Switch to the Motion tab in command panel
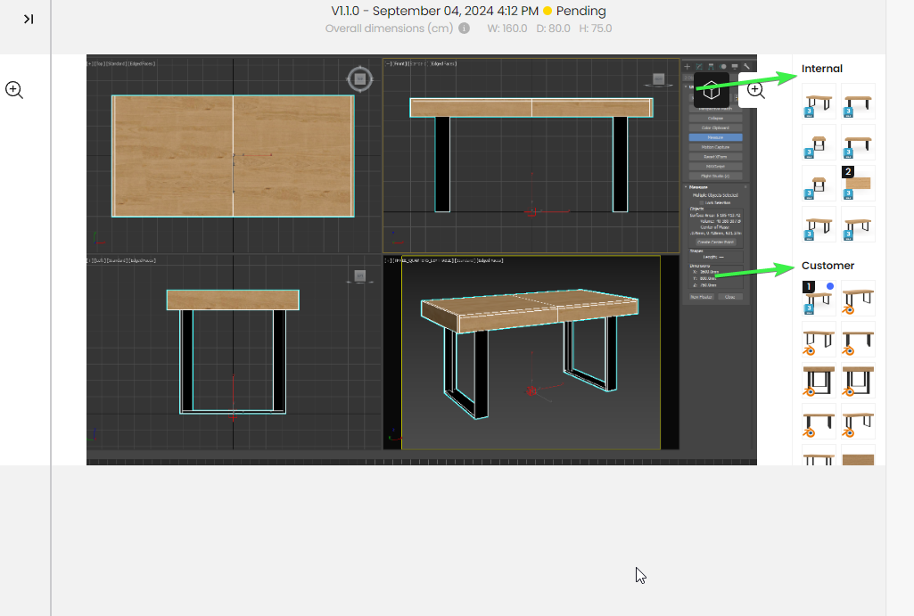This screenshot has width=914, height=616. click(722, 66)
